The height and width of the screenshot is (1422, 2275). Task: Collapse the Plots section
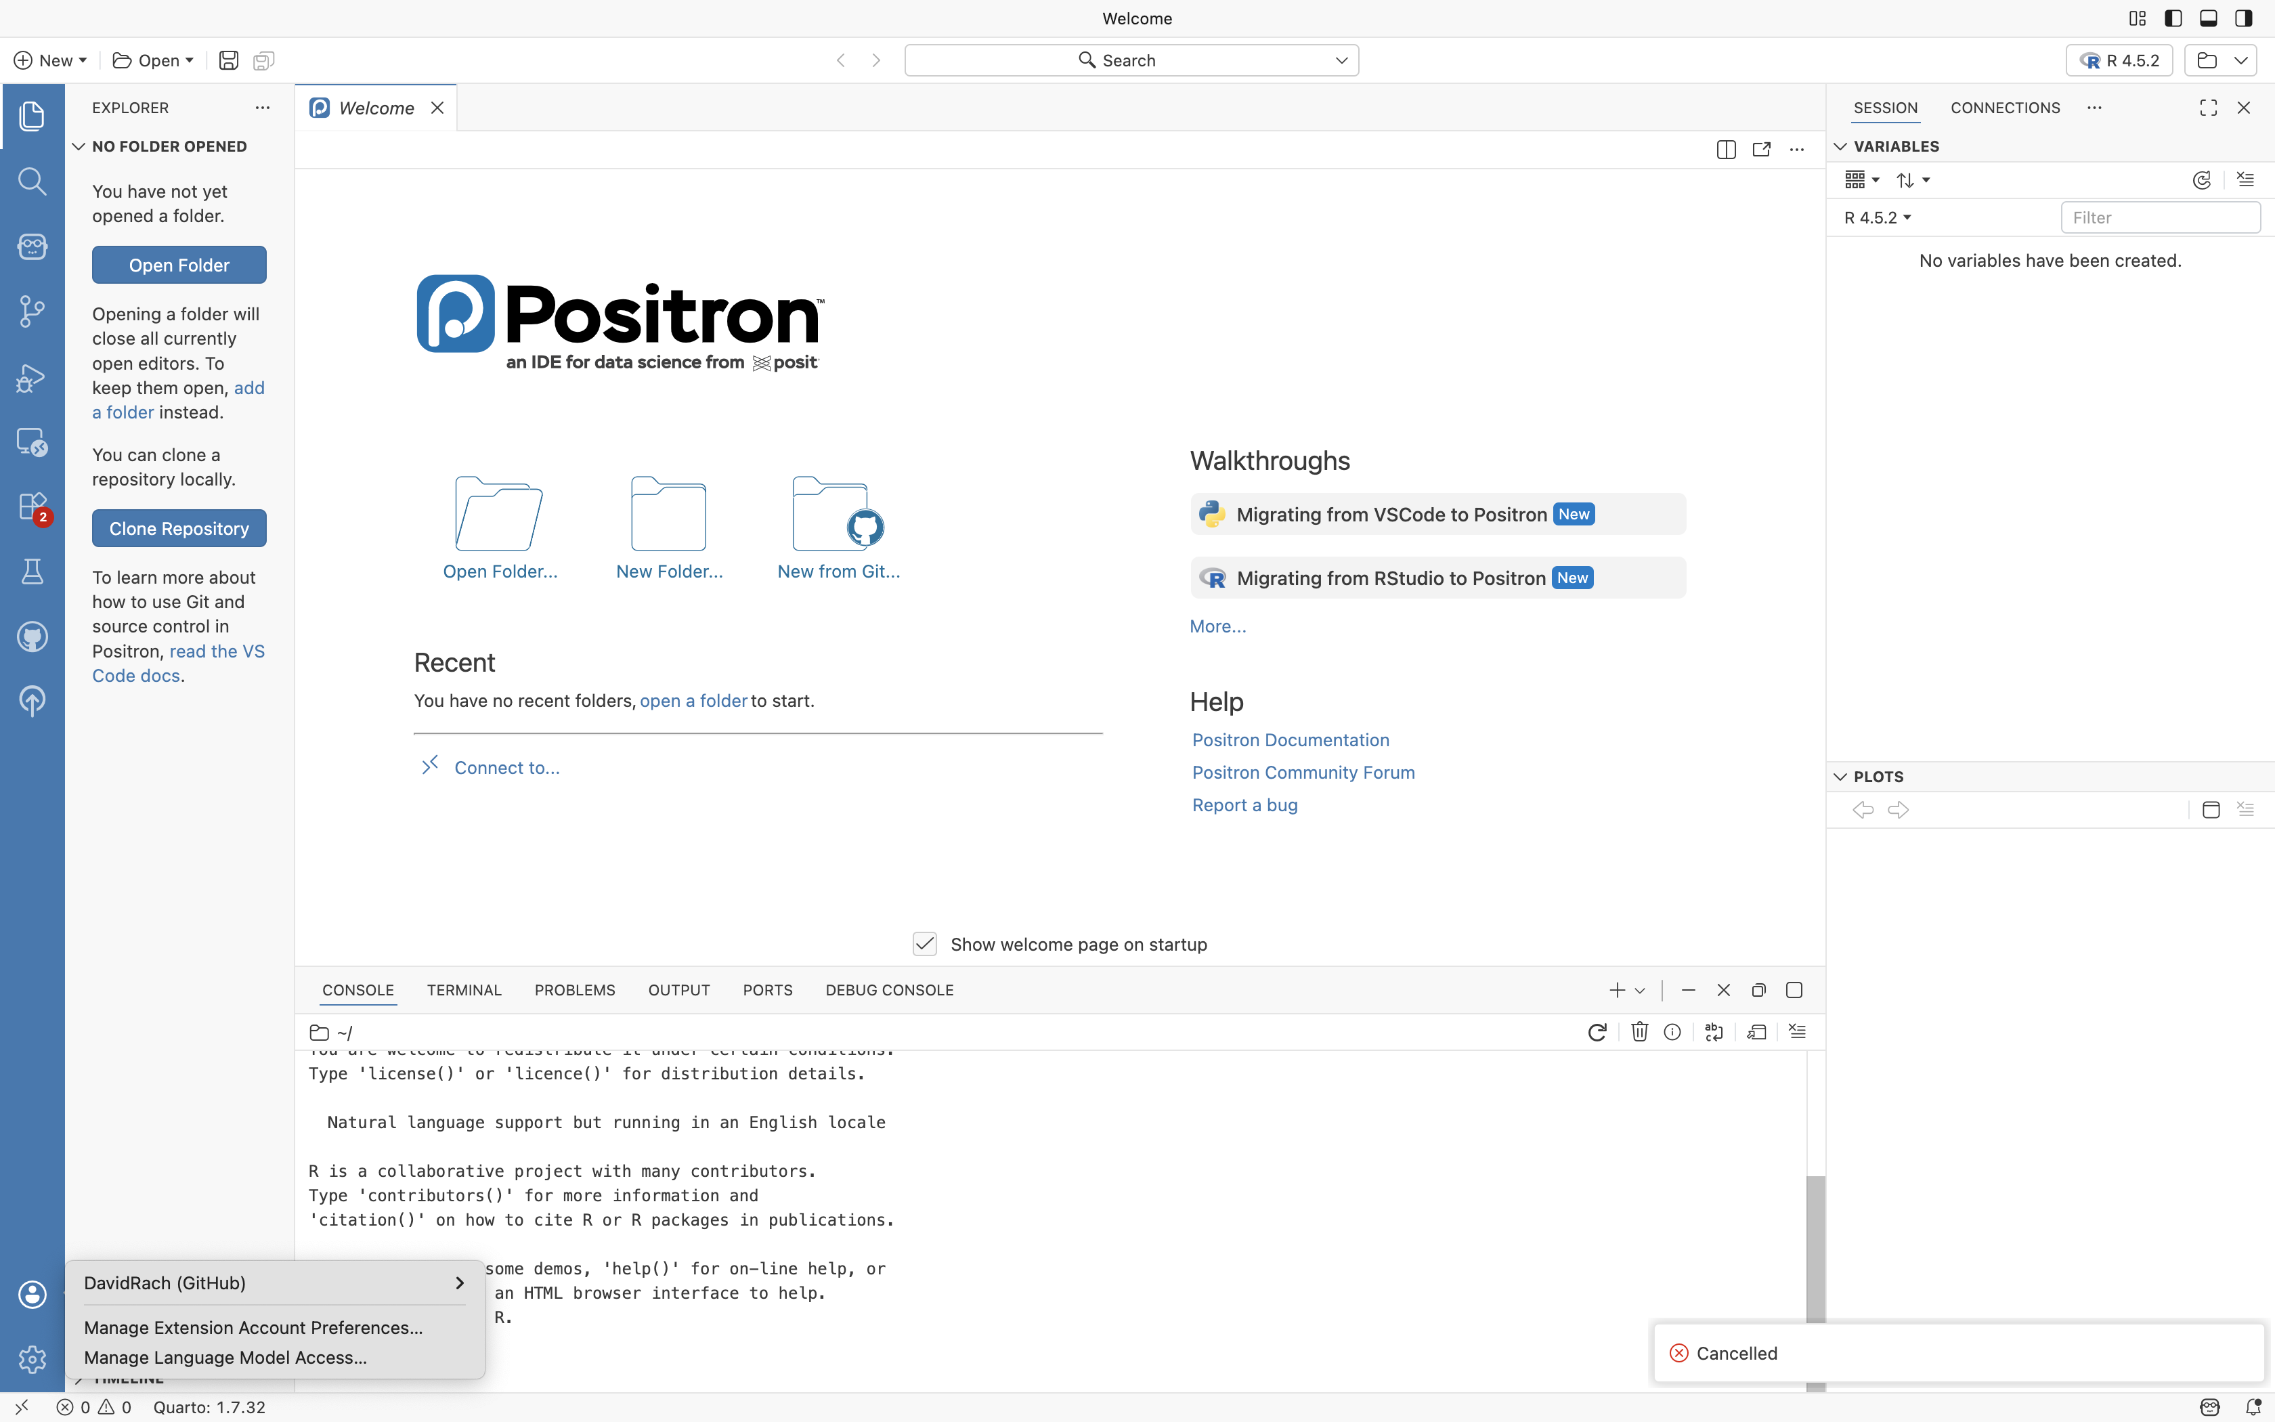(1841, 776)
